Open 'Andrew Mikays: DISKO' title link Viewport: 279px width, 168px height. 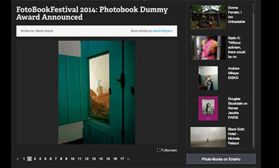234,73
